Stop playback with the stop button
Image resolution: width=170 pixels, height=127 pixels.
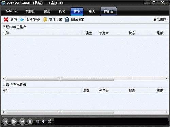pyautogui.click(x=30, y=122)
